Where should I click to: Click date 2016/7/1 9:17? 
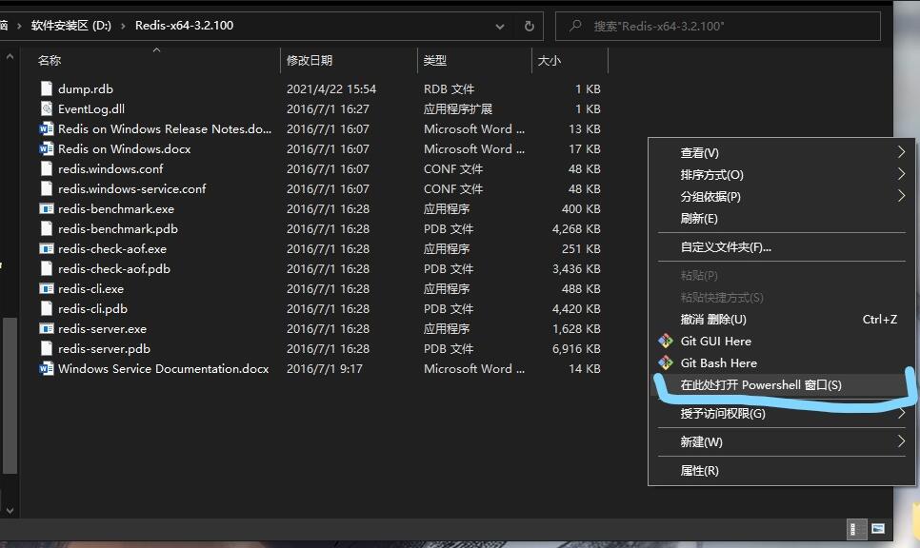(324, 368)
